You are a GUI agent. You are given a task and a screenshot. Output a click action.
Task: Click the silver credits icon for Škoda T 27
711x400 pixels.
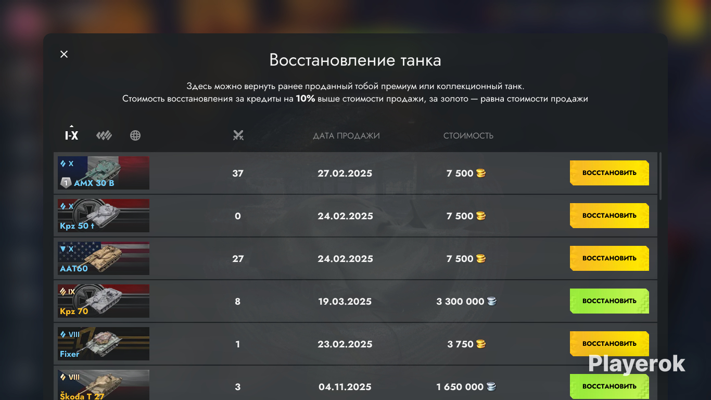[491, 386]
